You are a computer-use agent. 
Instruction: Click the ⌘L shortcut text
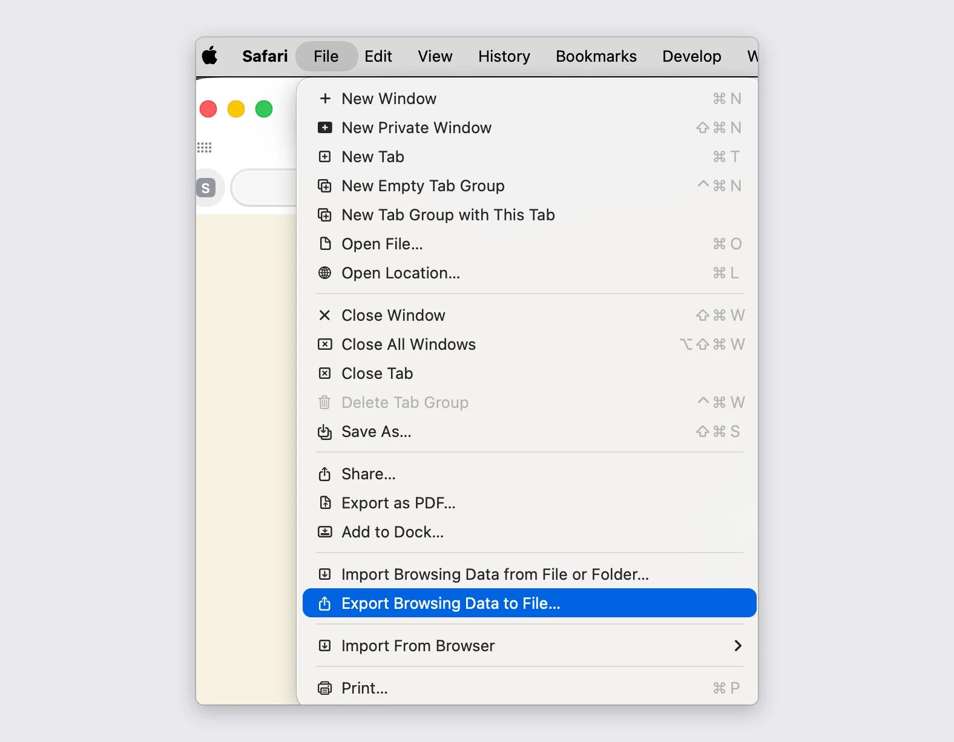click(726, 273)
